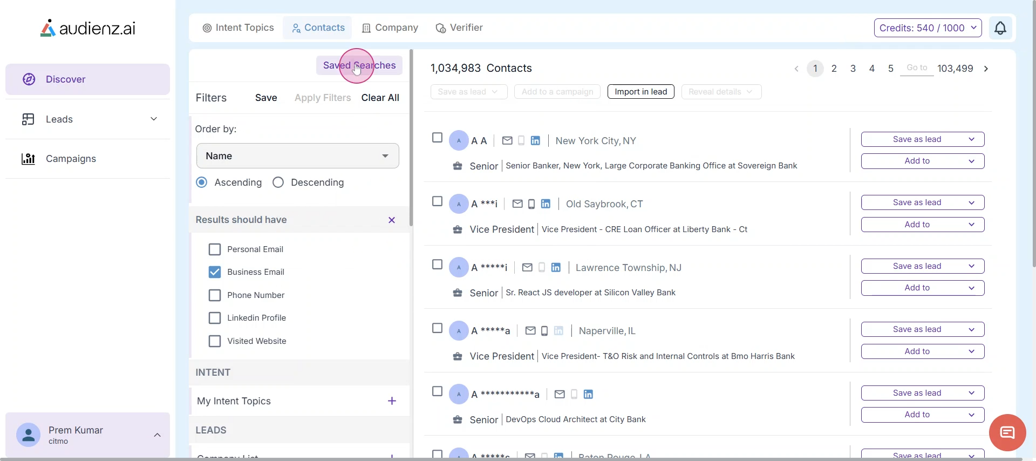Select checkbox for Lawrence Township contact

pos(438,265)
